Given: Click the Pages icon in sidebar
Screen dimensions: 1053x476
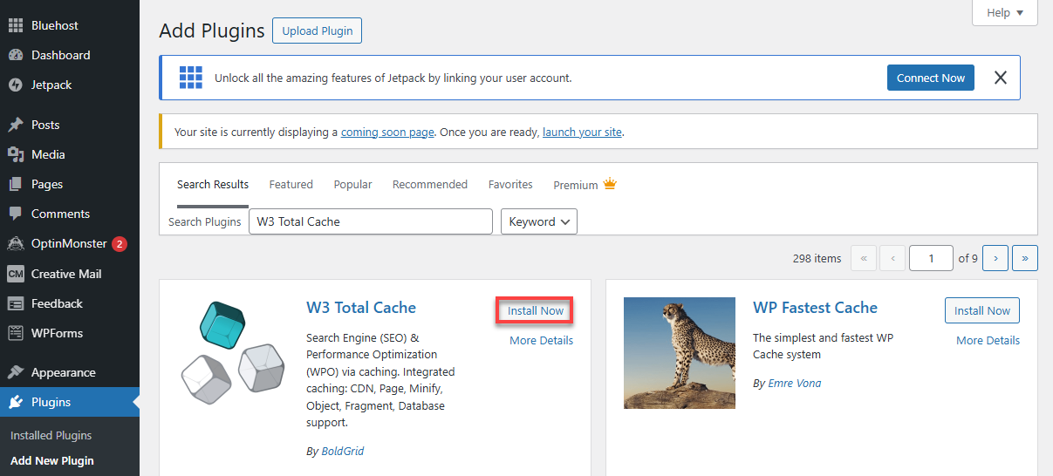Looking at the screenshot, I should pos(16,184).
